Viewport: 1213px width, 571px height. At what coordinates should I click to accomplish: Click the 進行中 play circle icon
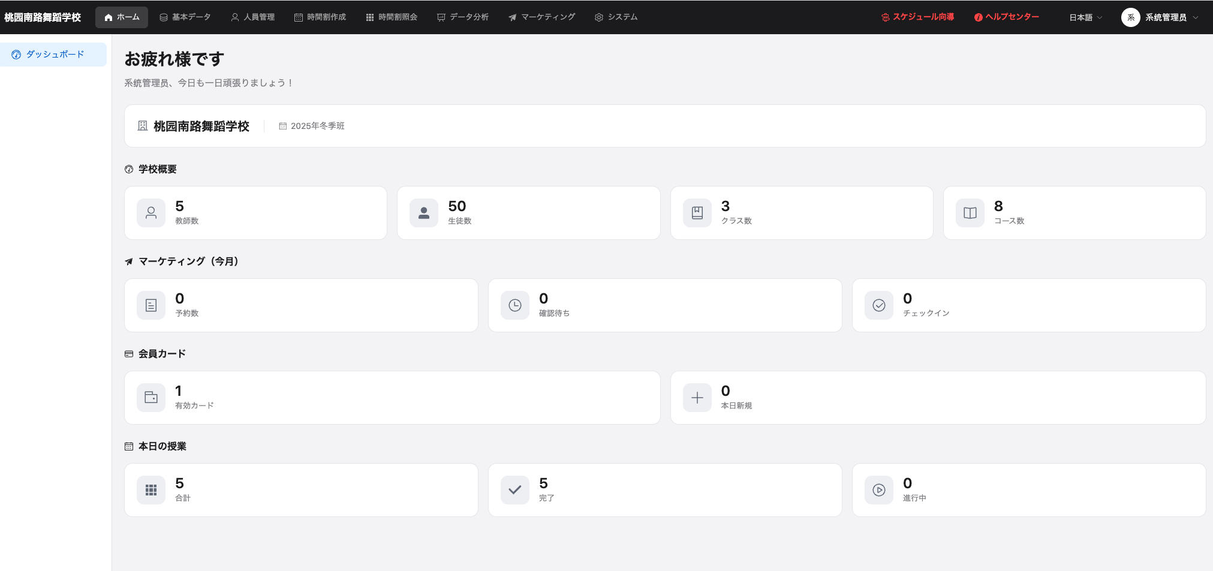point(878,490)
